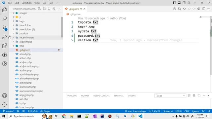
Task: Open the Windows Start menu
Action: point(4,116)
